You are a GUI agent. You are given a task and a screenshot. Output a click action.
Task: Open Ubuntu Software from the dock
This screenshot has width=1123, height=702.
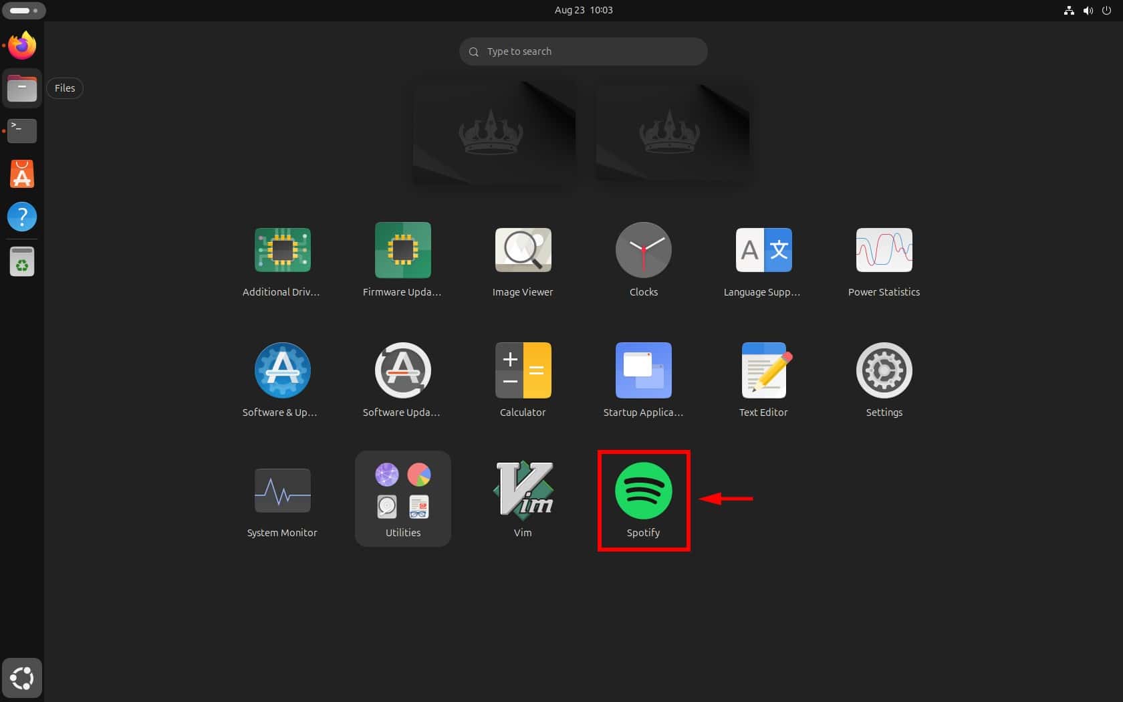click(21, 174)
